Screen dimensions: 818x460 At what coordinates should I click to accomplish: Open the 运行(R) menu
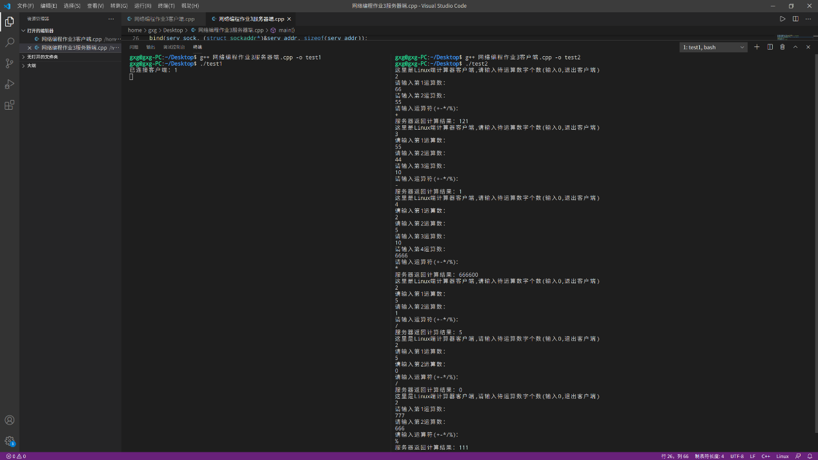(143, 6)
